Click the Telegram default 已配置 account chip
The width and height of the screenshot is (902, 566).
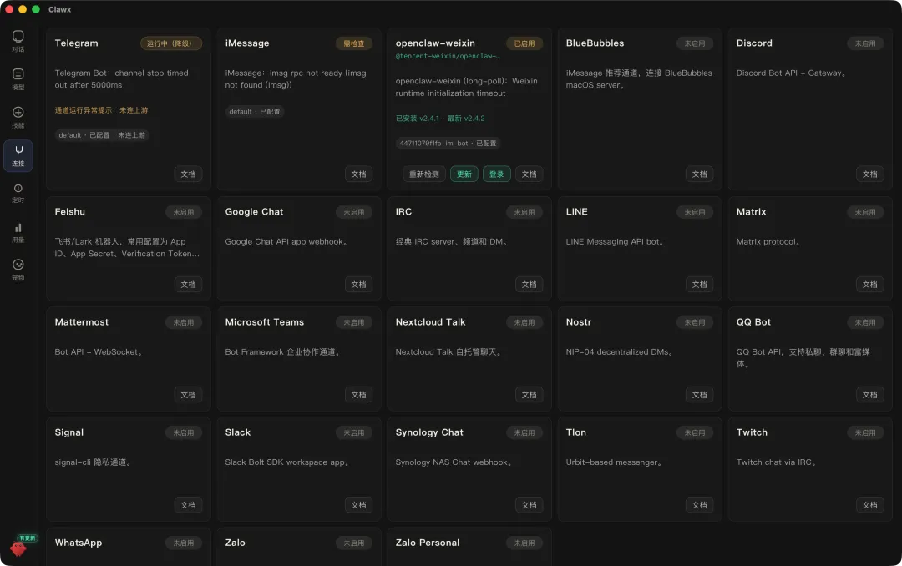click(x=102, y=135)
